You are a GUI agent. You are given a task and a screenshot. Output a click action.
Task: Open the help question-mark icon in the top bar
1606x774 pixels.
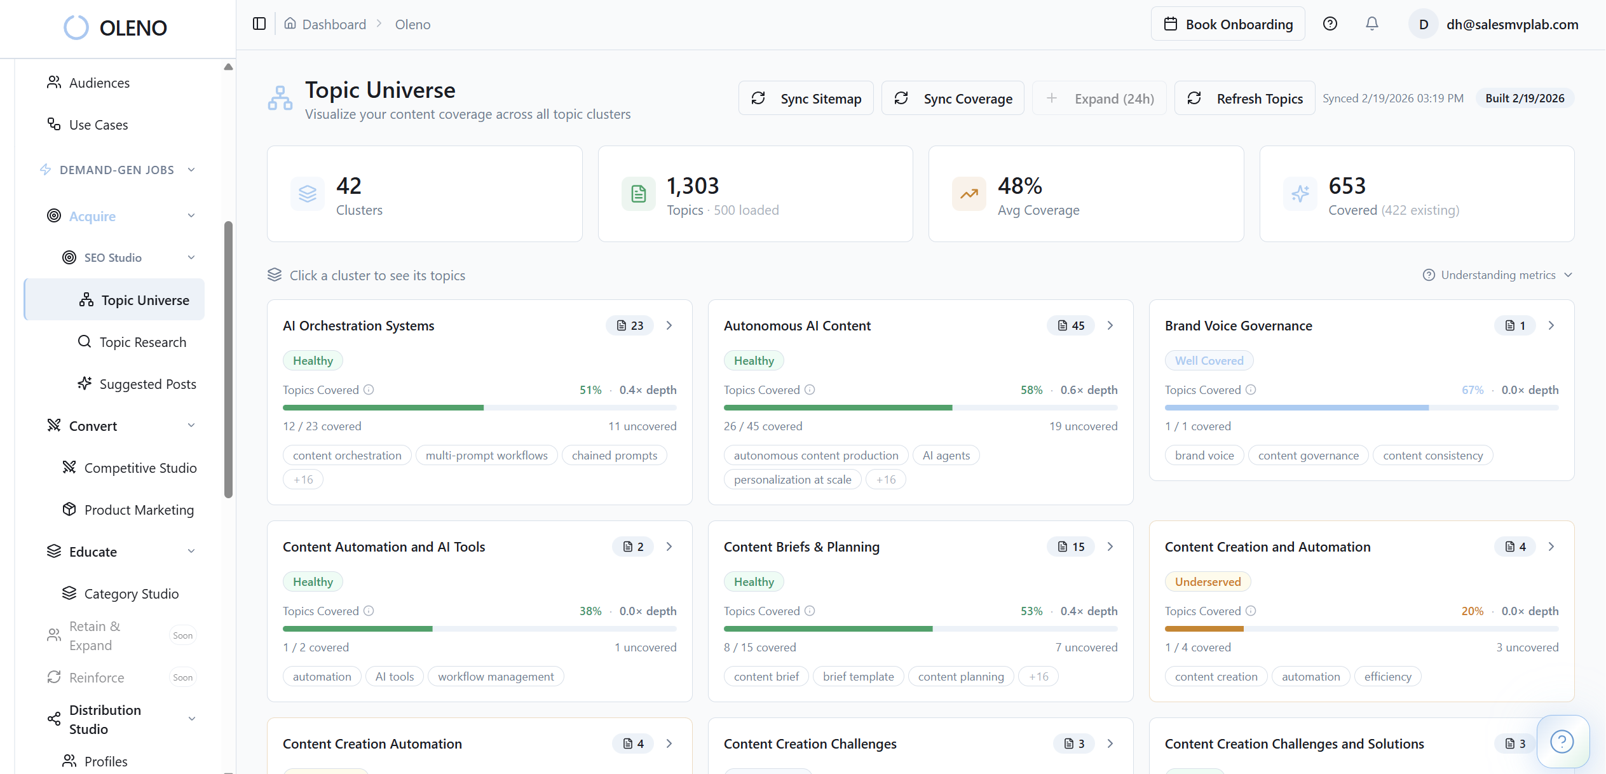1330,24
